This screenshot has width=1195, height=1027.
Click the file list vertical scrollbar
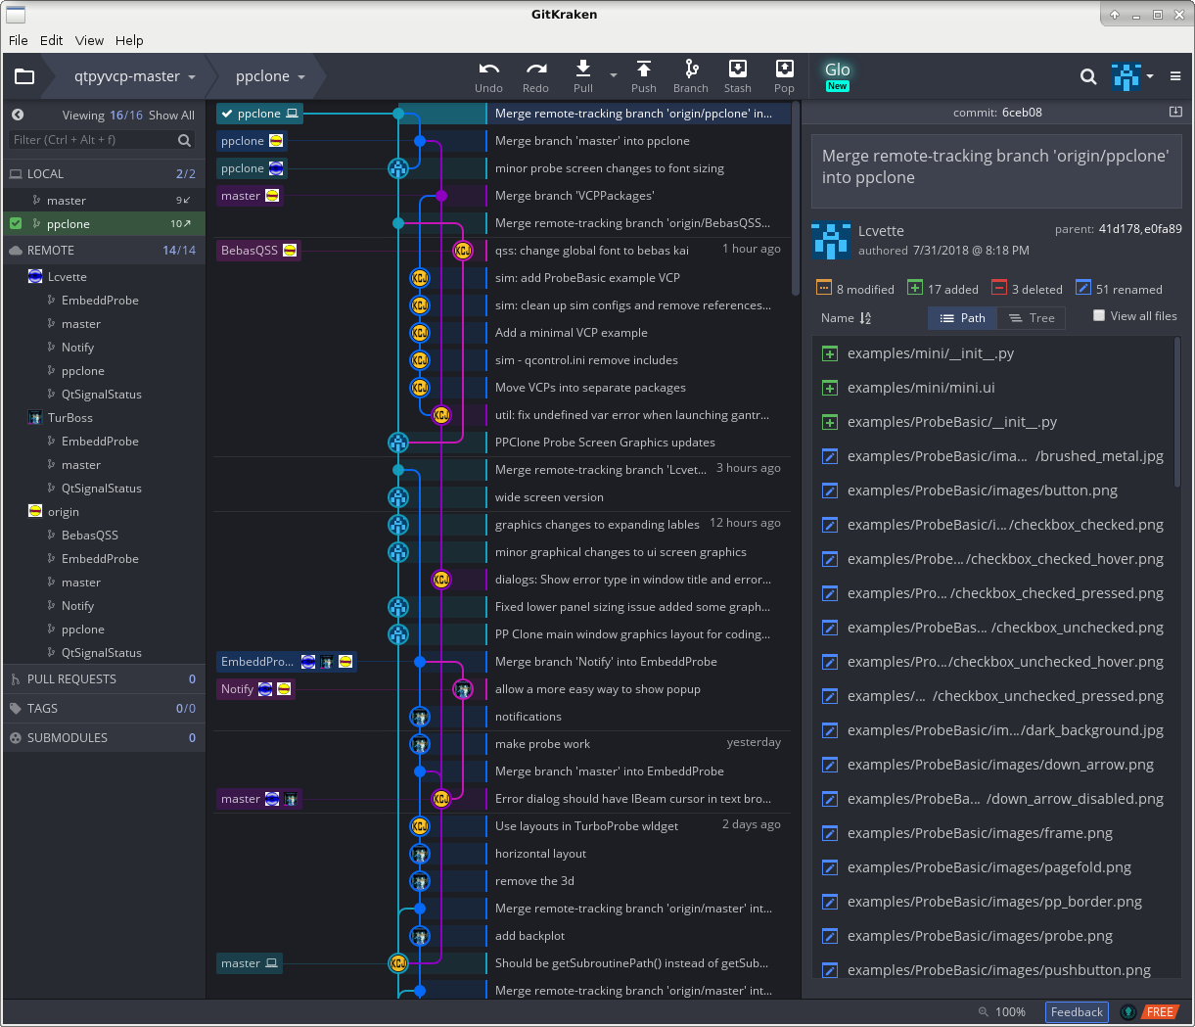point(1177,411)
